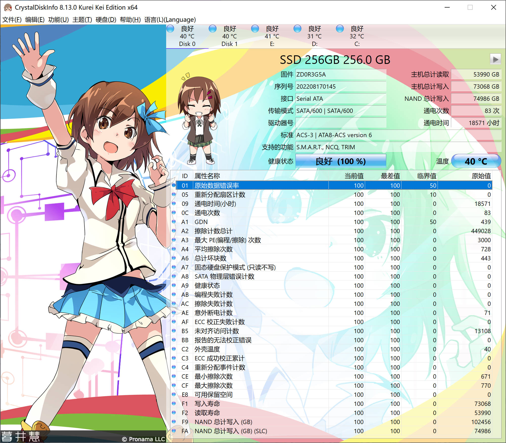The height and width of the screenshot is (443, 506).
Task: Switch to the E: drive tab
Action: click(x=272, y=36)
